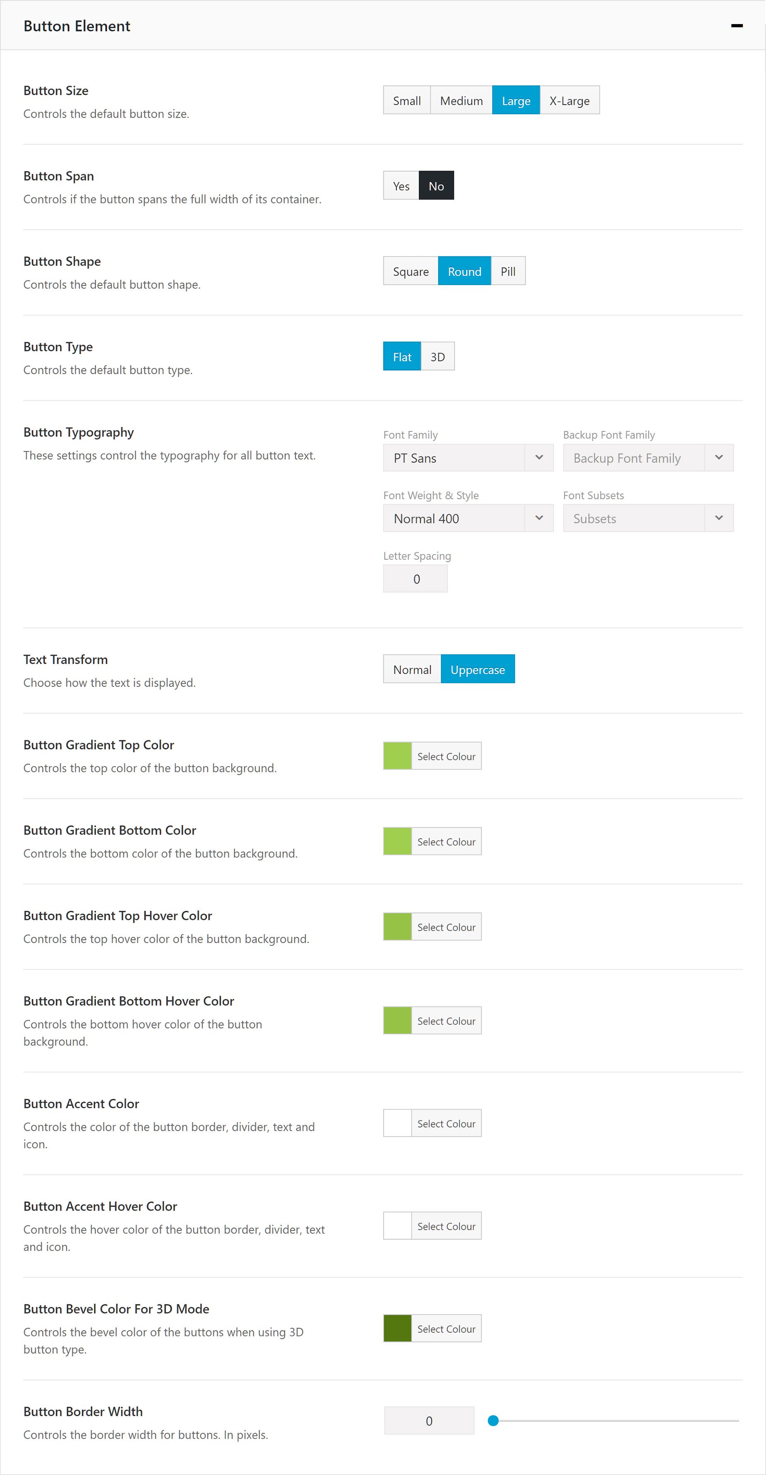Switch button type to 3D

[437, 357]
